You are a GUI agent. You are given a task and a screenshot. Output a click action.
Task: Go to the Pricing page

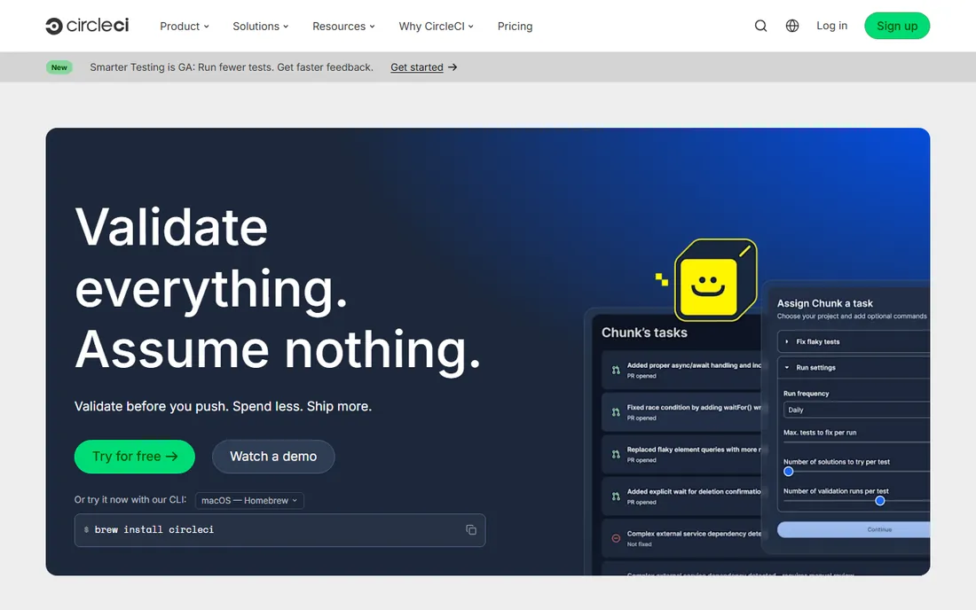(x=515, y=26)
